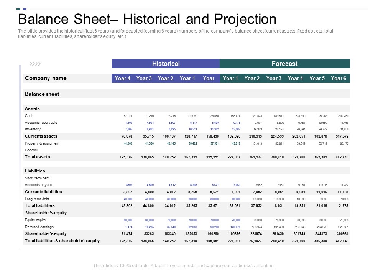Click the 'Year 2' forecast column header

point(252,78)
